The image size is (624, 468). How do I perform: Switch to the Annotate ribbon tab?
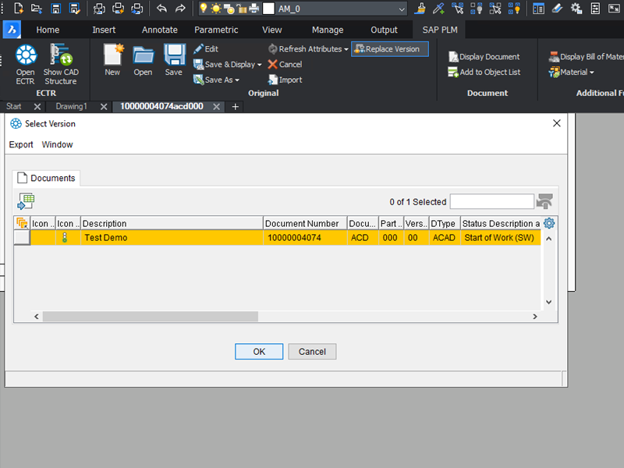point(160,30)
